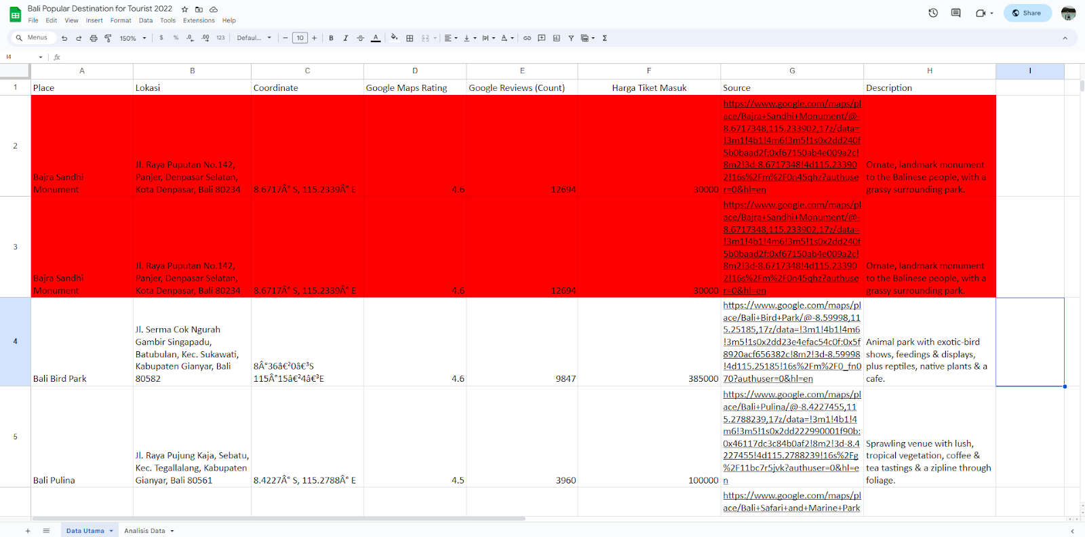Increase decimal places

(x=205, y=38)
